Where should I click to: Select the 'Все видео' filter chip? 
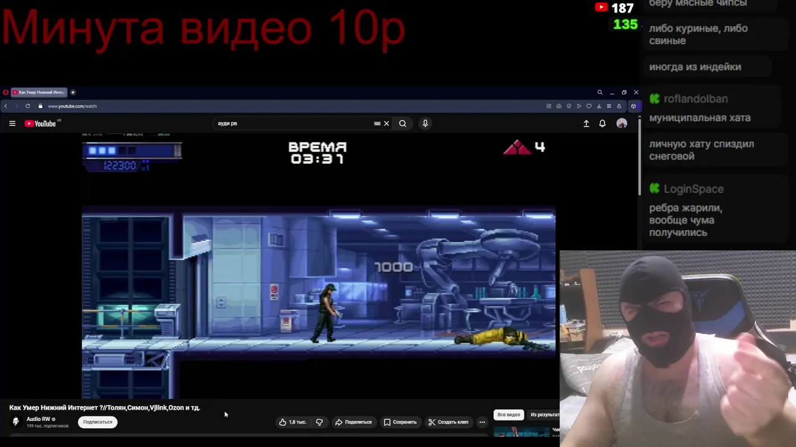509,415
